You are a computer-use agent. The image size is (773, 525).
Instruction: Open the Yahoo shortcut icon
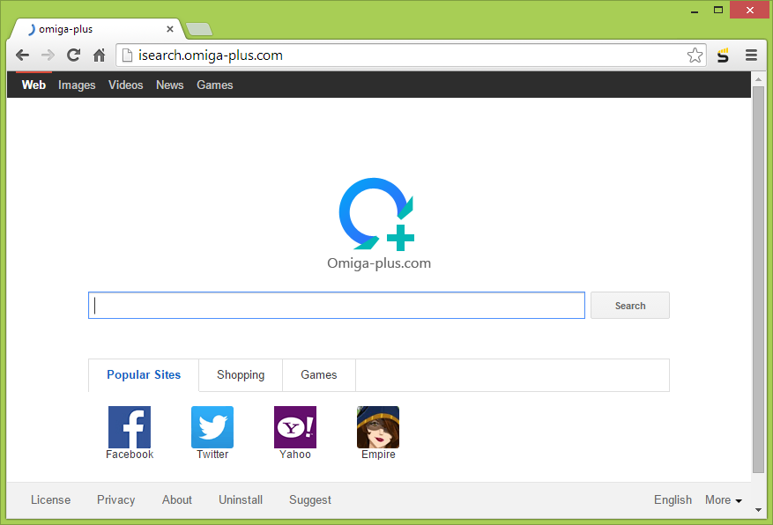click(x=295, y=427)
